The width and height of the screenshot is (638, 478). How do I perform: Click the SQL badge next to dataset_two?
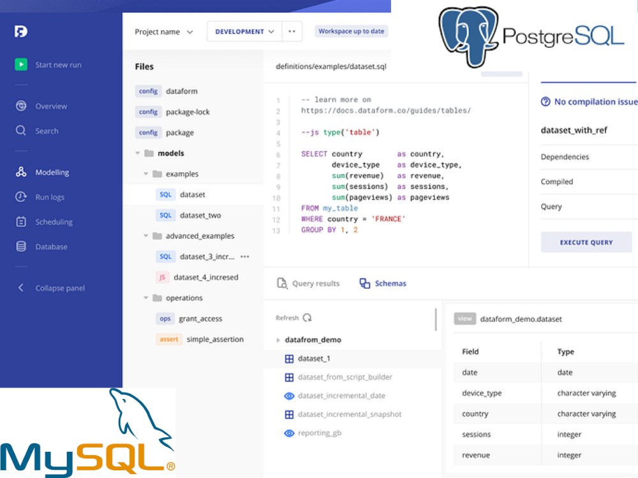point(165,215)
